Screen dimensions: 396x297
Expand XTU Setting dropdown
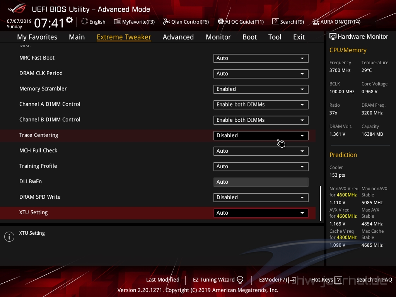point(261,213)
